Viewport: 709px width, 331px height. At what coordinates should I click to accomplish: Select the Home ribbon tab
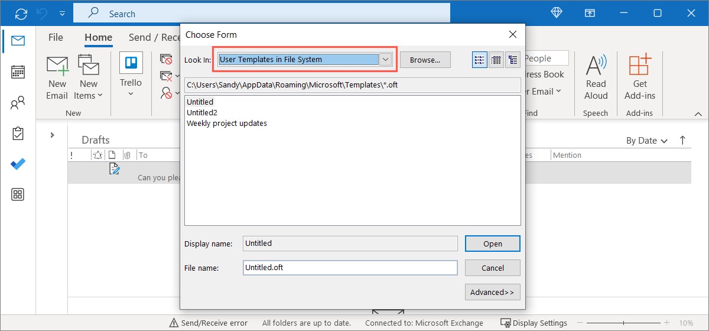pos(98,37)
